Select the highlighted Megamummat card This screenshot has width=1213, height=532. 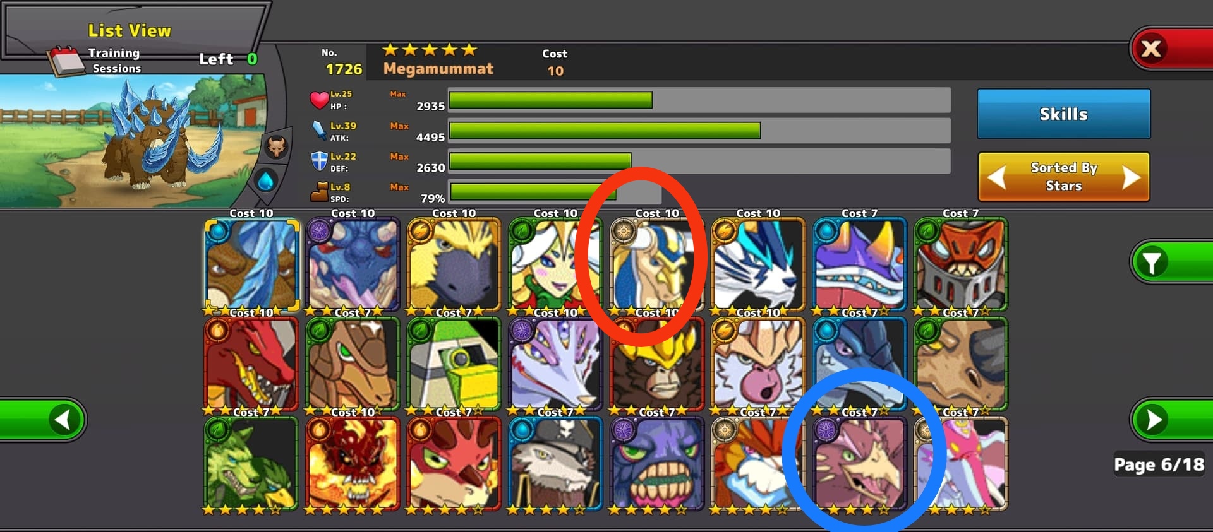pyautogui.click(x=251, y=265)
